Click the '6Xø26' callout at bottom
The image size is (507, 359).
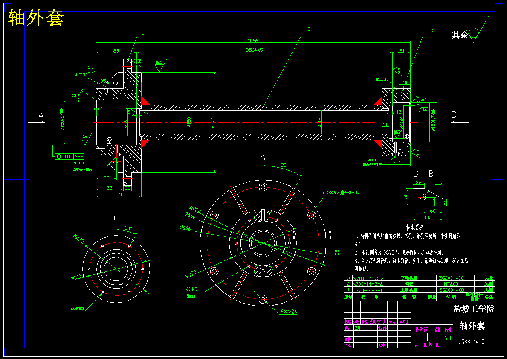point(289,312)
